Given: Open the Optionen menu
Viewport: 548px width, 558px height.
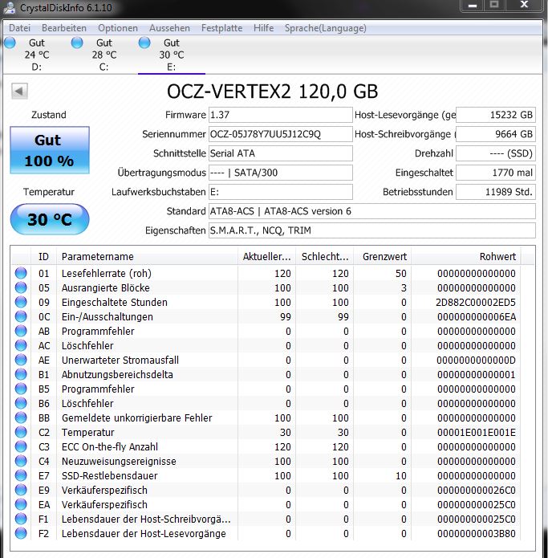Looking at the screenshot, I should point(118,28).
